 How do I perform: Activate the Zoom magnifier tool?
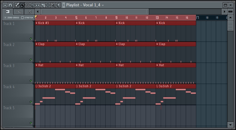click(x=53, y=5)
